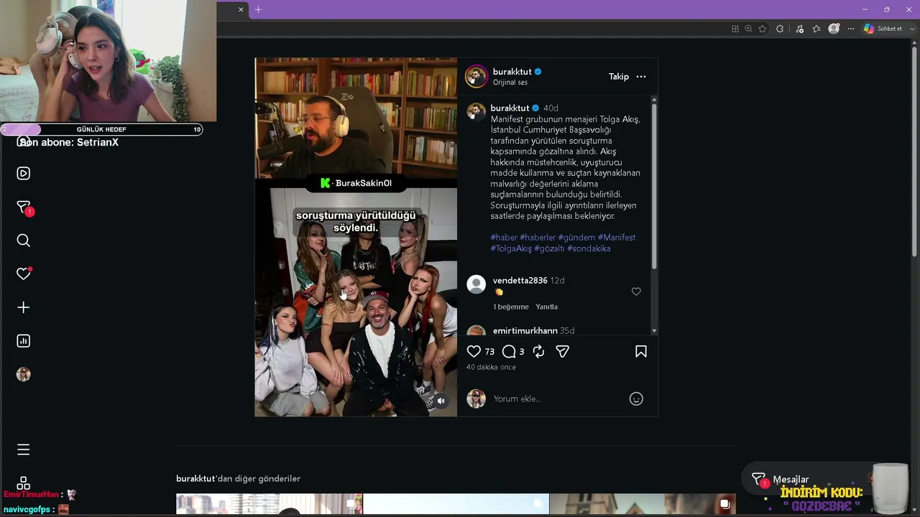Screen dimensions: 920x517
Task: Open burakktut link in other posts heading
Action: 195,479
